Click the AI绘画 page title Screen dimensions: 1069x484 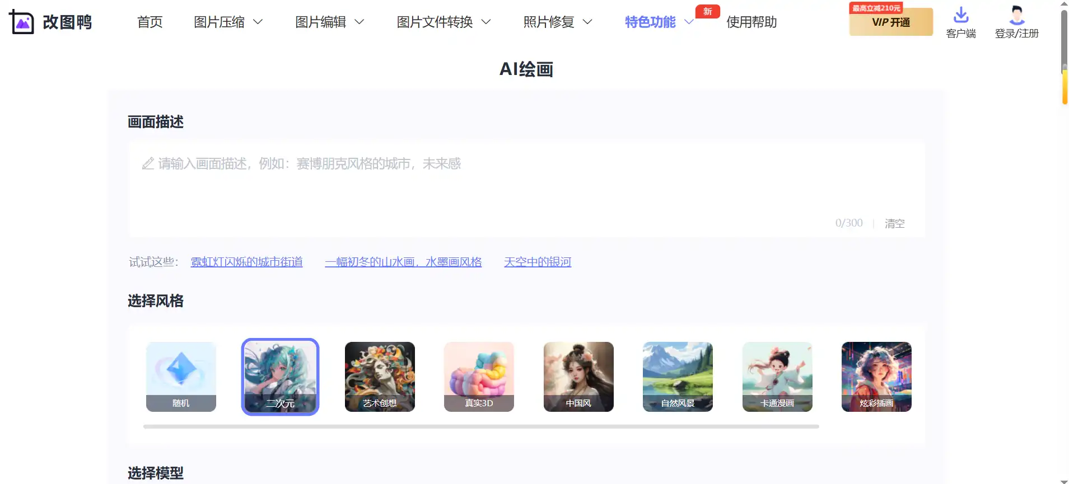pyautogui.click(x=526, y=69)
